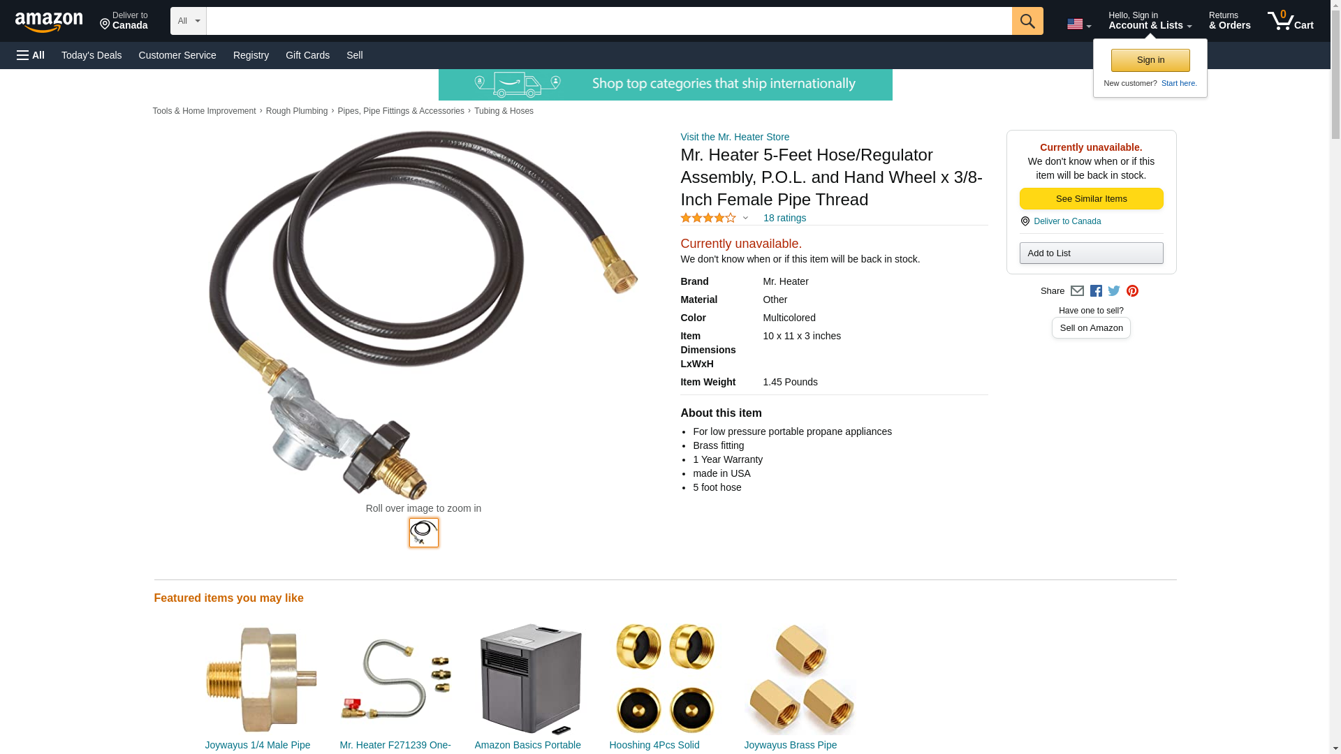The width and height of the screenshot is (1341, 754).
Task: Open the shopping cart icon
Action: (x=1290, y=20)
